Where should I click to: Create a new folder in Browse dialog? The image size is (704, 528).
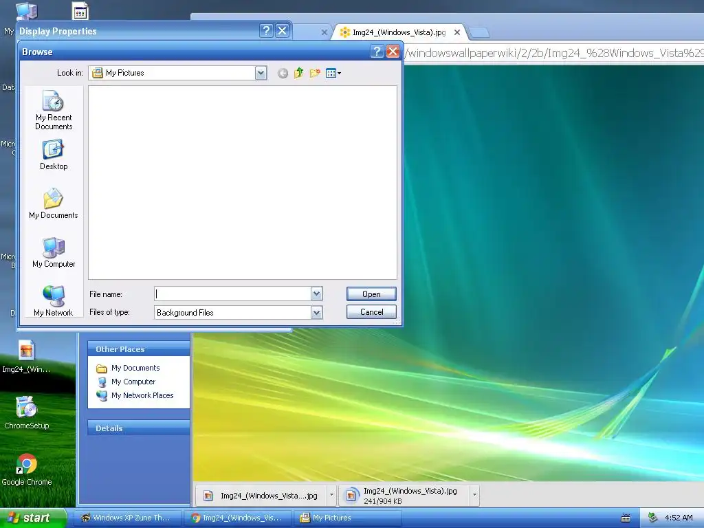point(315,73)
